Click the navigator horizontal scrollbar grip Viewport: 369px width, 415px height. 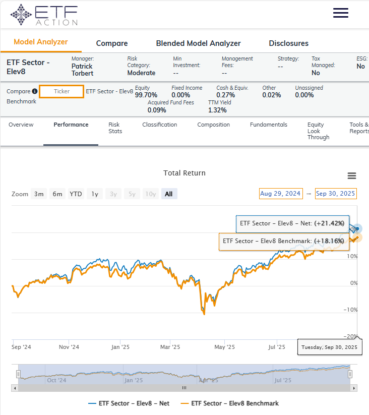tap(184, 388)
